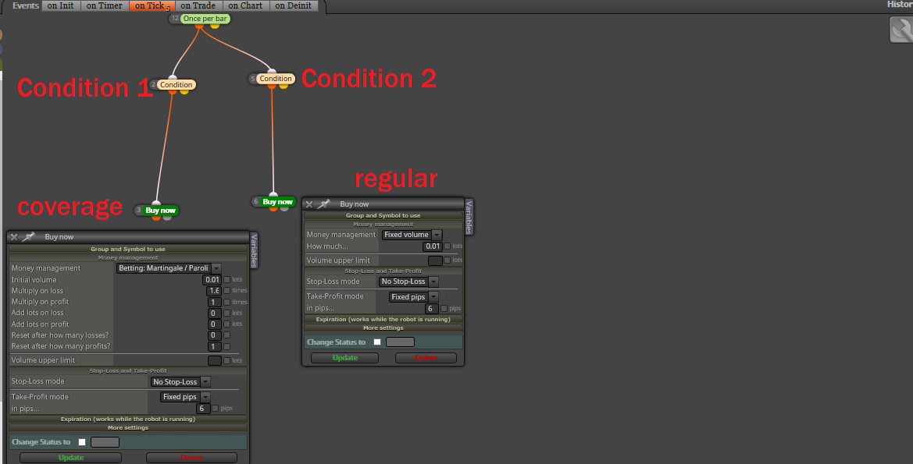Viewport: 913px width, 464px height.
Task: Switch to the on Chart tab
Action: [x=245, y=5]
